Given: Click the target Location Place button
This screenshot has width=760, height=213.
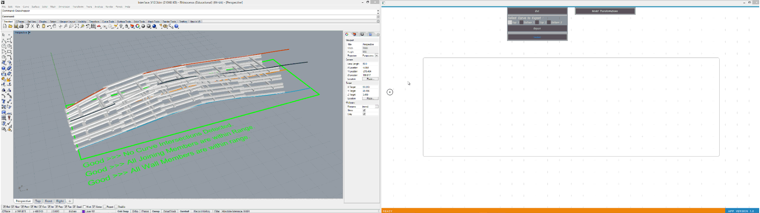Looking at the screenshot, I should pos(370,98).
